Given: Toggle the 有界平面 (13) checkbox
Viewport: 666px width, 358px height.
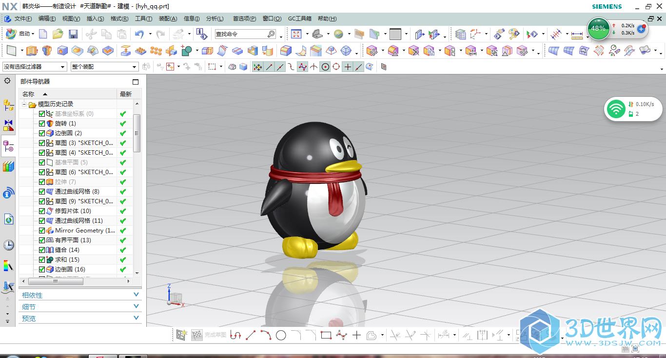Looking at the screenshot, I should point(42,240).
